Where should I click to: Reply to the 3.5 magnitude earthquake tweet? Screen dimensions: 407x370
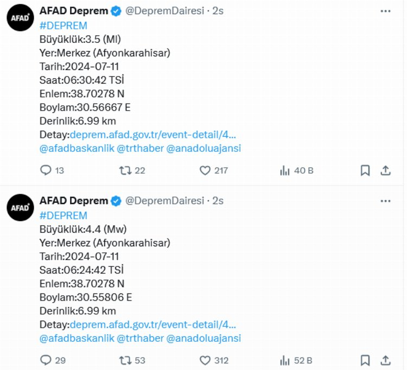46,170
